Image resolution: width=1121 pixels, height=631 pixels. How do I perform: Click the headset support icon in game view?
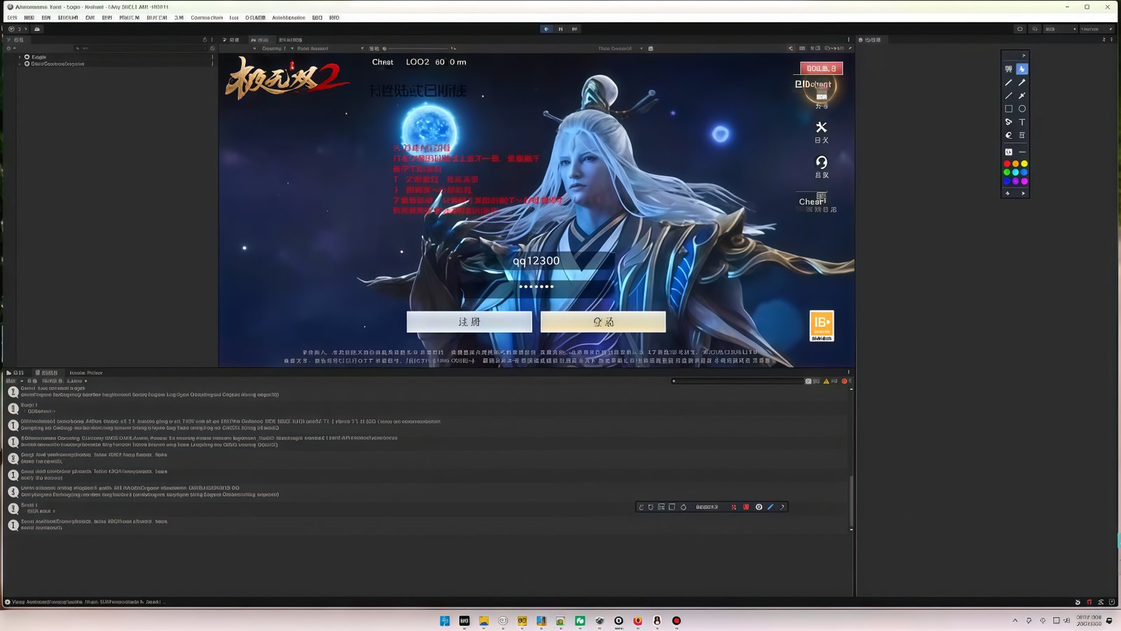[821, 163]
